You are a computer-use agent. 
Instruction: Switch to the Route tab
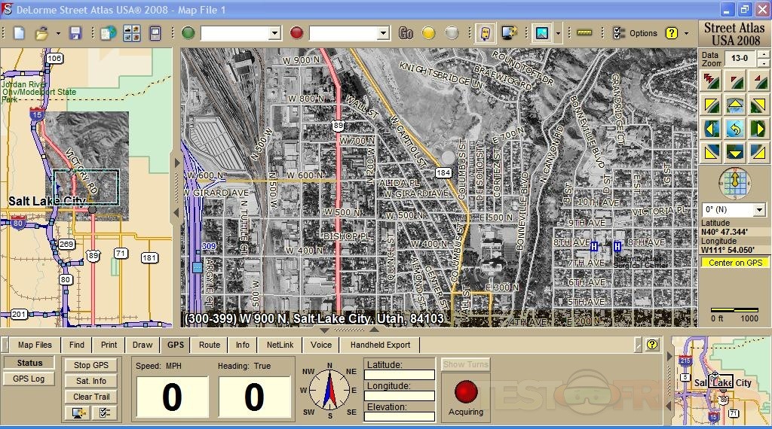pos(210,345)
